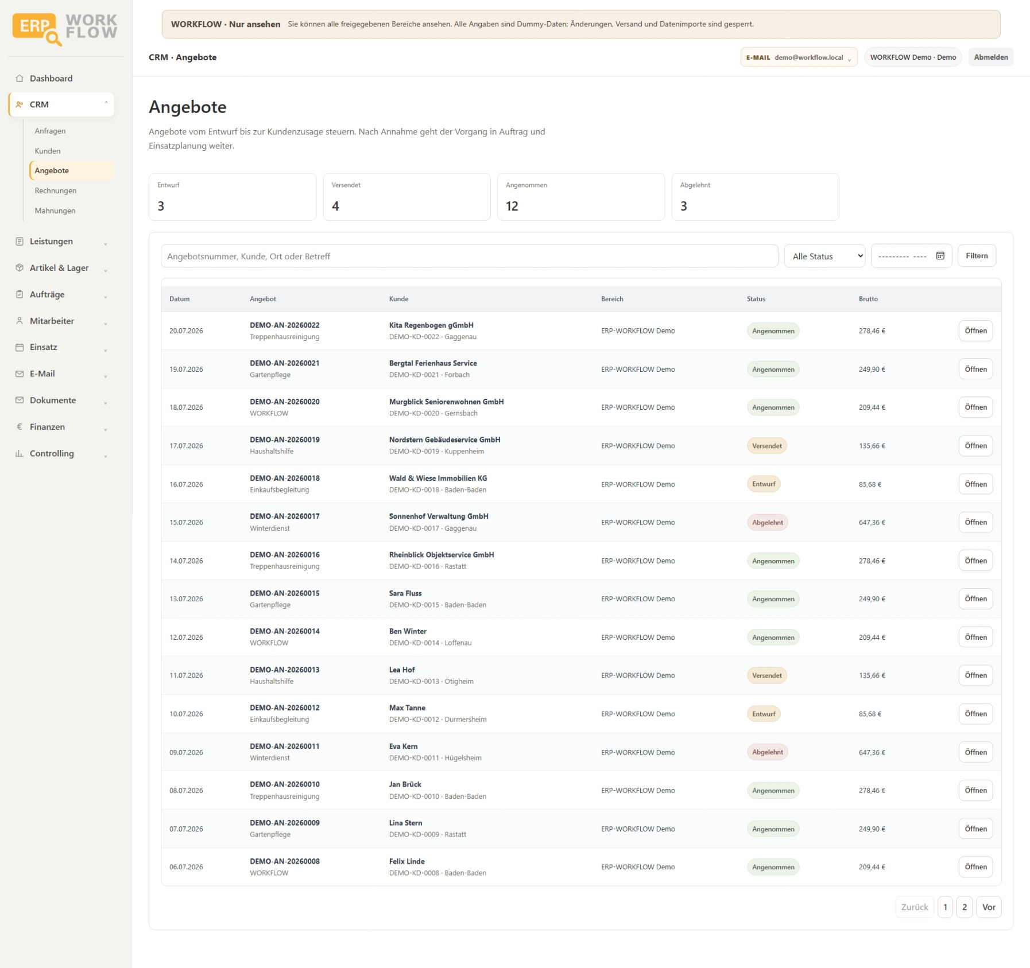Click the Vor pagination button
This screenshot has height=968, width=1030.
click(989, 907)
